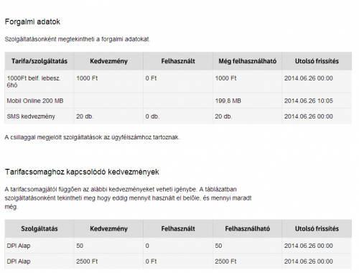
Task: Click the csillaggal megjelölt szolgáltatások note
Action: click(x=92, y=137)
